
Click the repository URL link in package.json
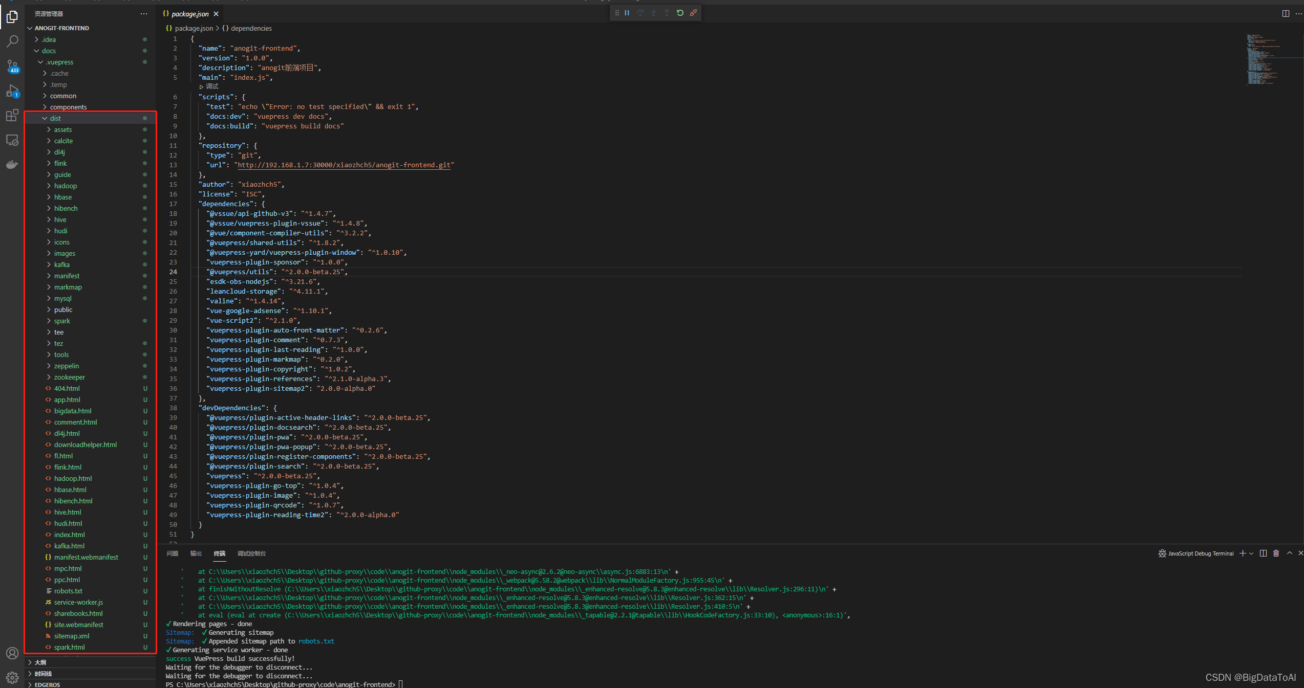point(344,165)
